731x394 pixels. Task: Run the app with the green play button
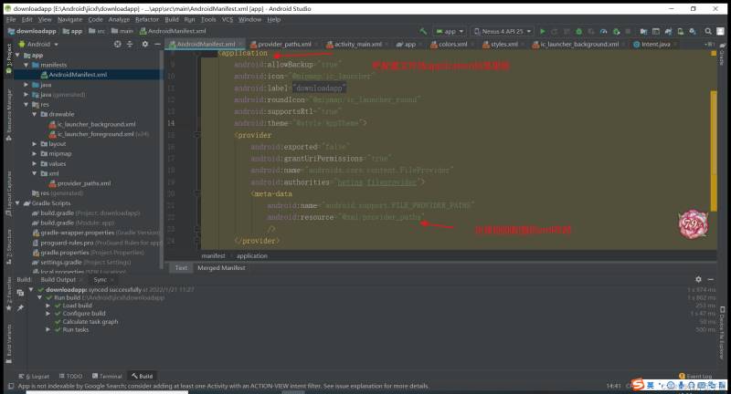coord(542,31)
